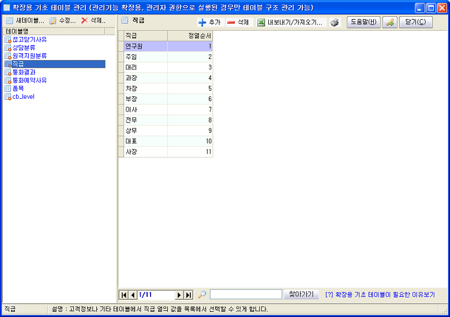Click the search text input field

point(246,294)
